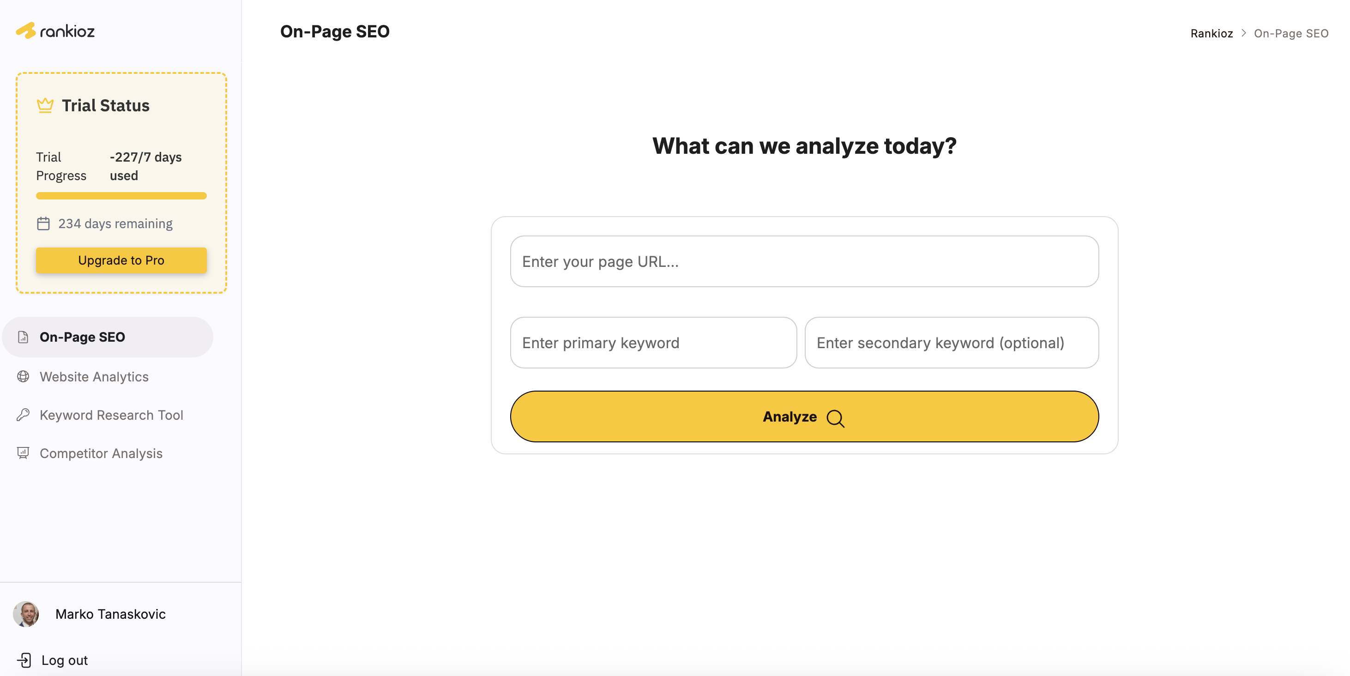Click the trial progress bar

coord(121,196)
